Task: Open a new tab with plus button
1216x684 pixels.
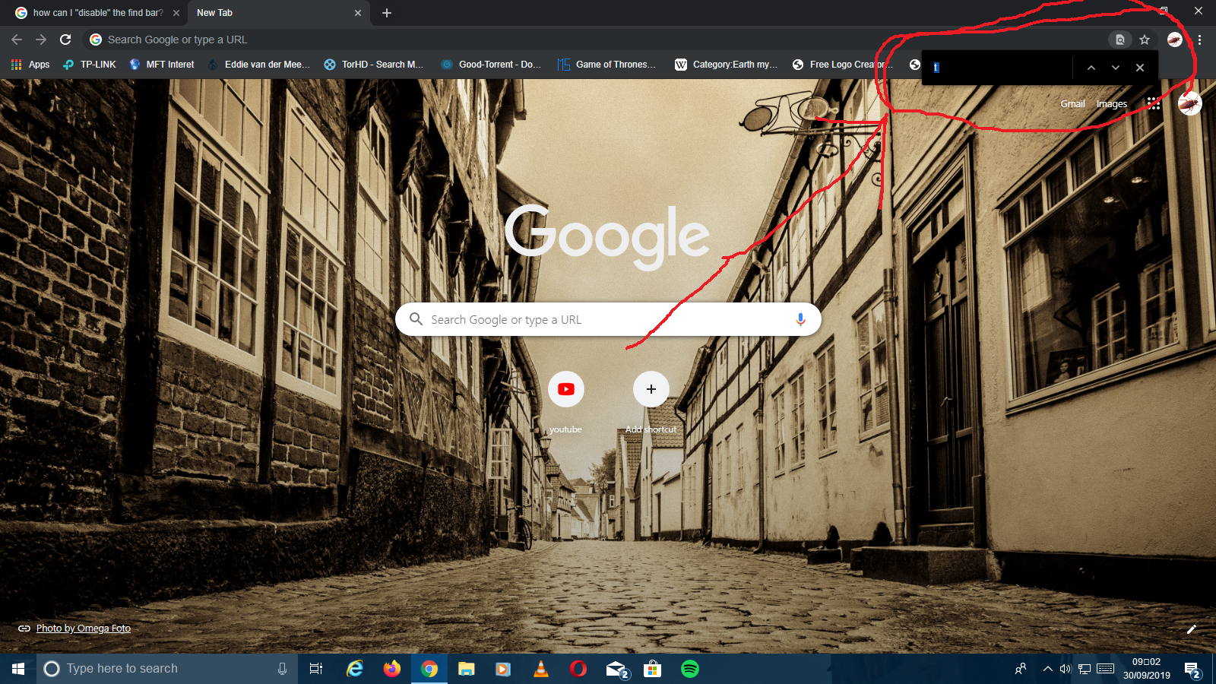Action: [x=387, y=13]
